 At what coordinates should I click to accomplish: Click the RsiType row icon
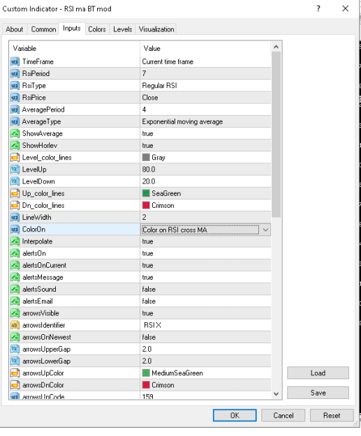pos(15,86)
